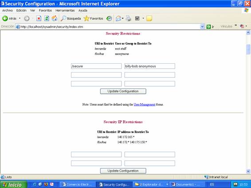Click the Inicio start button
The image size is (251, 188).
click(13, 184)
